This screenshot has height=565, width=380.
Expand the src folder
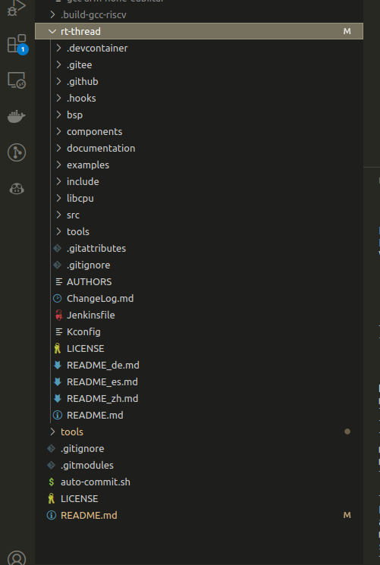click(x=58, y=215)
